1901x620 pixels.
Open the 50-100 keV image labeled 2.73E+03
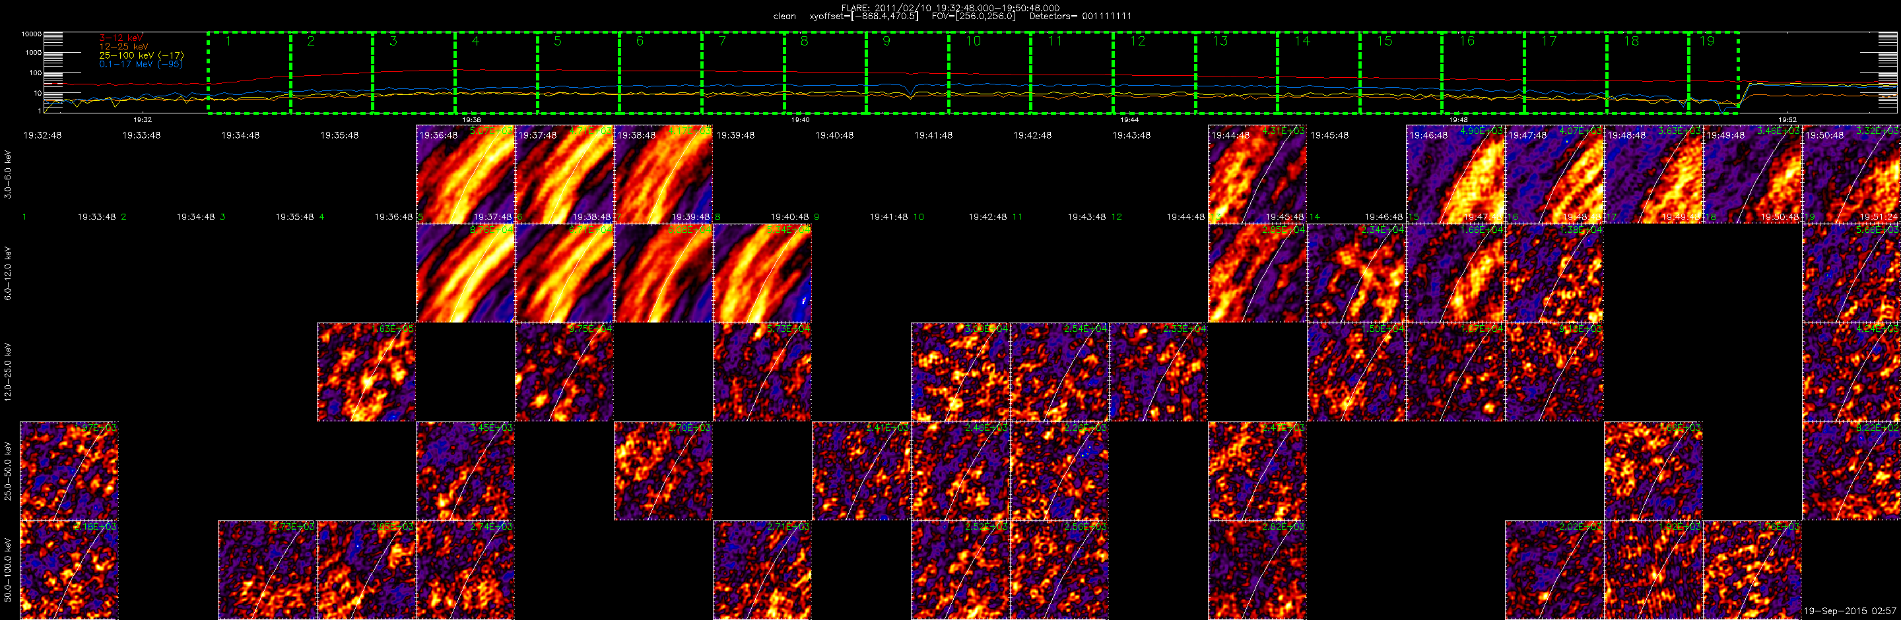tap(267, 570)
